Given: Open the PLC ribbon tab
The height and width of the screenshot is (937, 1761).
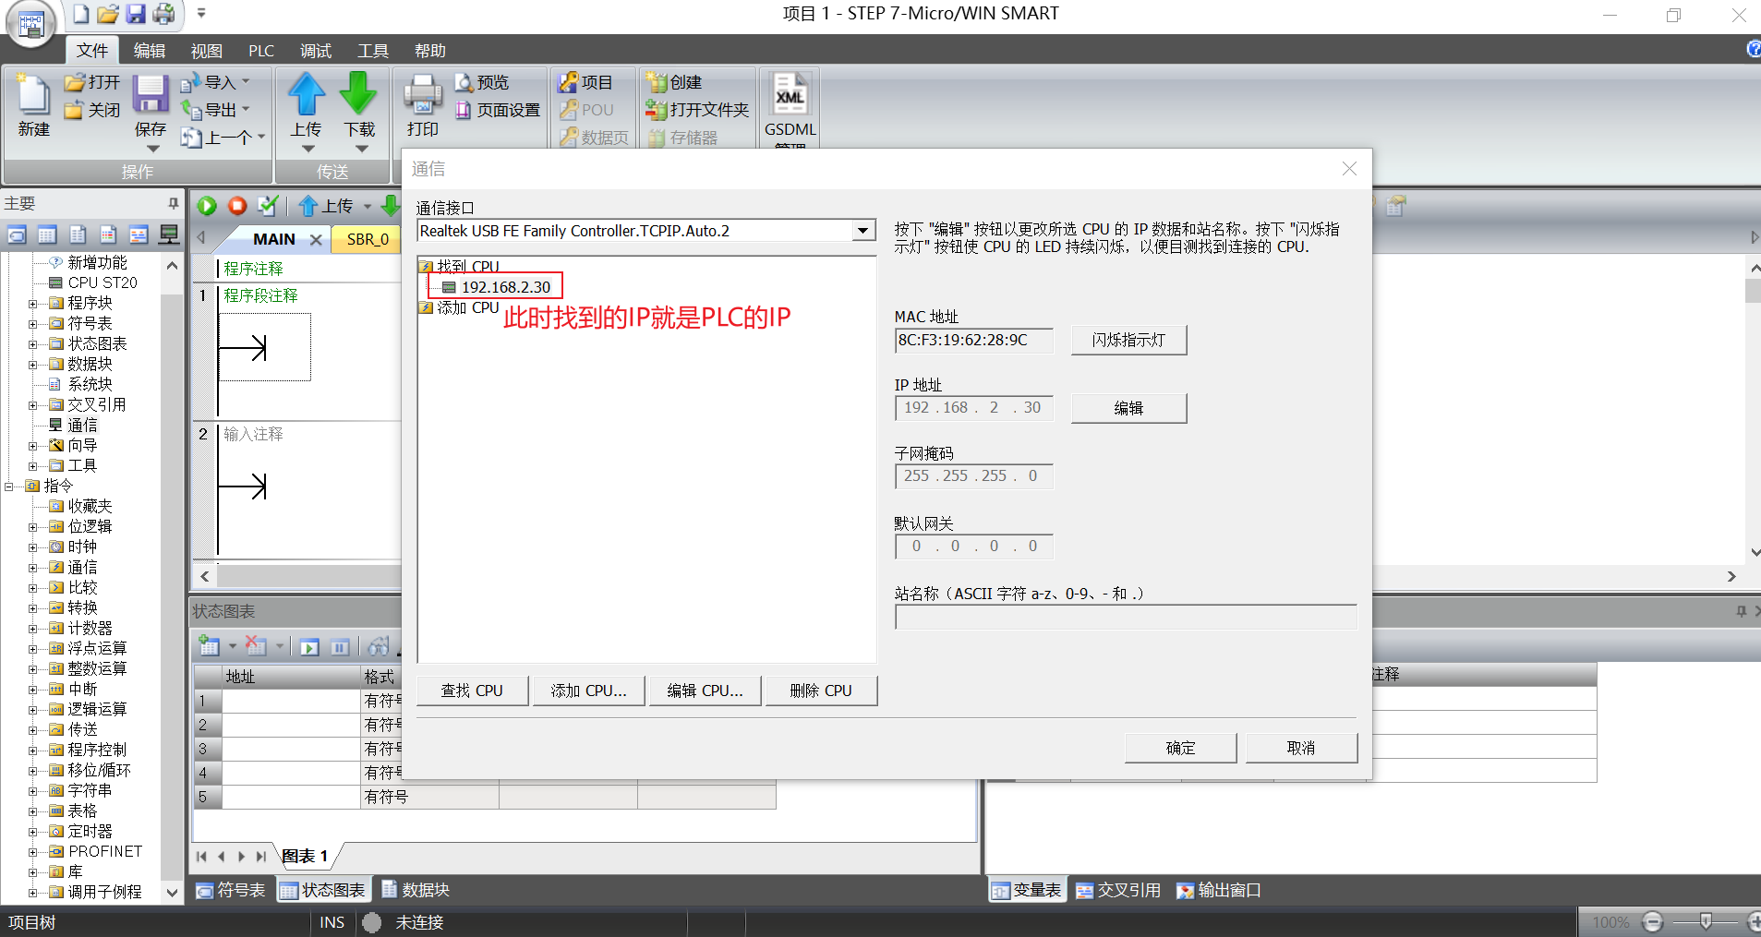Looking at the screenshot, I should (x=261, y=50).
